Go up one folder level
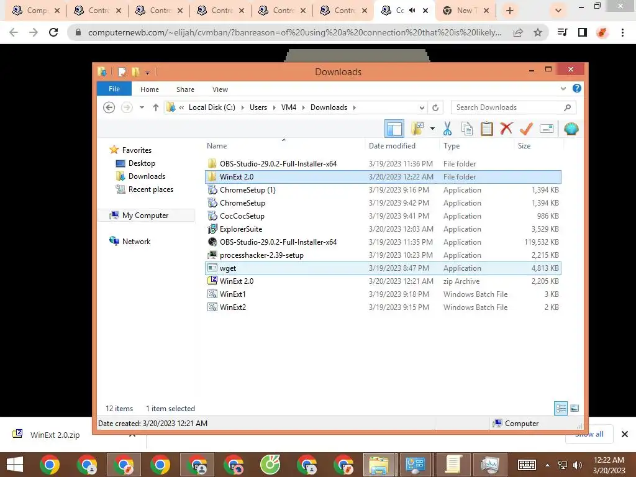This screenshot has width=636, height=477. (x=156, y=107)
